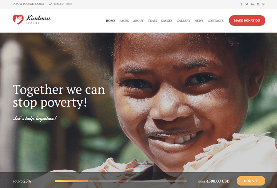This screenshot has width=277, height=188.
Task: Click the yellow DONATE button
Action: pyautogui.click(x=251, y=181)
